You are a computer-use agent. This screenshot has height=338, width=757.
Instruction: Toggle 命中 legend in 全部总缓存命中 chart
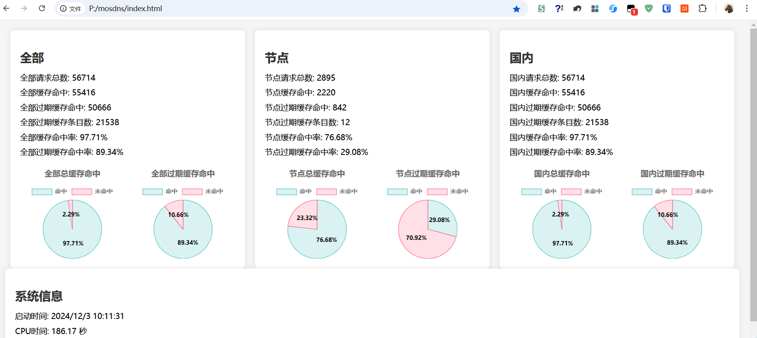tap(50, 191)
